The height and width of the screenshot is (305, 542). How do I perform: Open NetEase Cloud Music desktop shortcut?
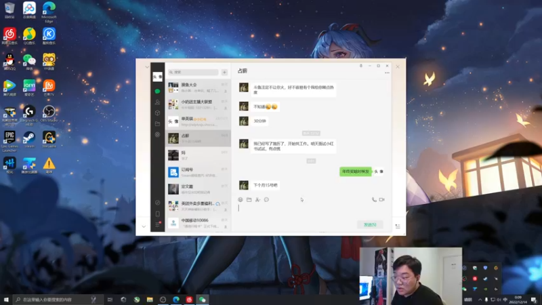click(x=9, y=37)
